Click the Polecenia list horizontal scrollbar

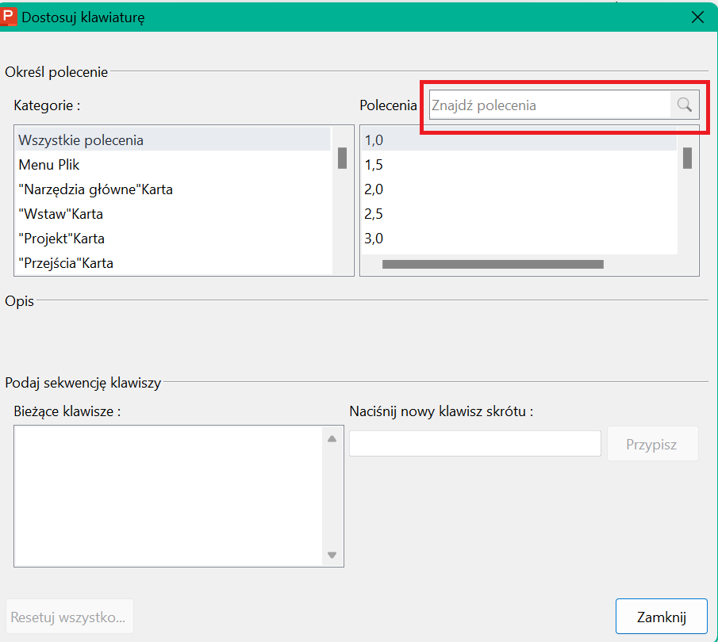click(x=493, y=265)
